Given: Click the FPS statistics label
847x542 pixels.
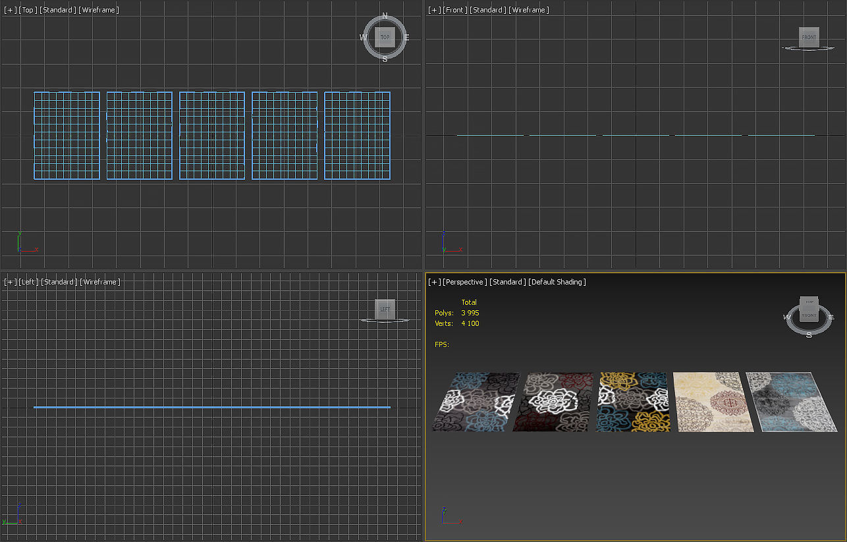Looking at the screenshot, I should pyautogui.click(x=442, y=344).
